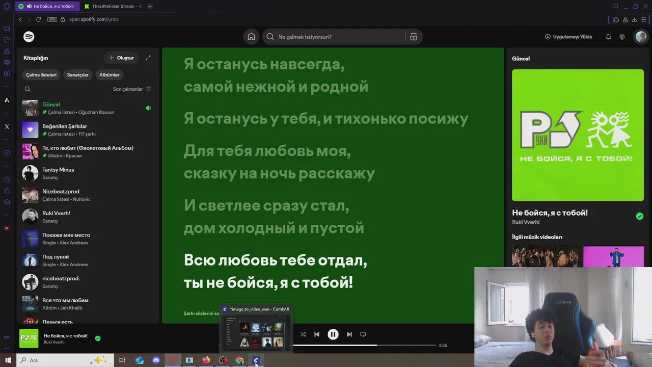Toggle saved checkmark in bottom player bar

98,338
